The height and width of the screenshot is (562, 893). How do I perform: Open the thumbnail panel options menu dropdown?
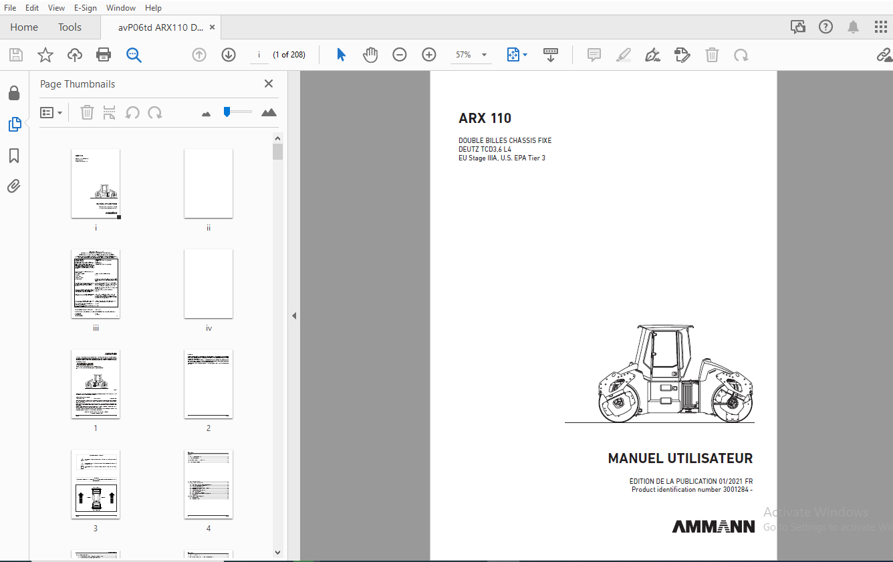coord(51,113)
